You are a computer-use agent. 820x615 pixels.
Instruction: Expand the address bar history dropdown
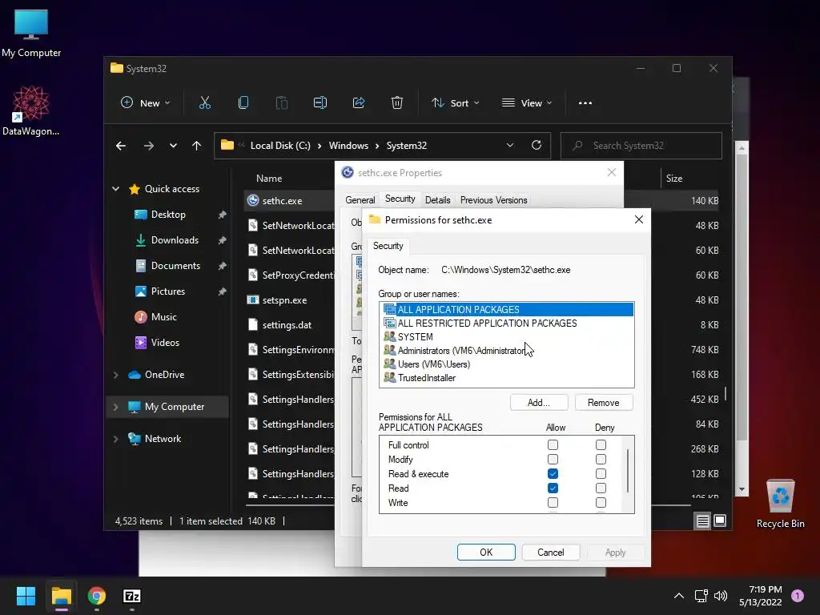[x=510, y=146]
